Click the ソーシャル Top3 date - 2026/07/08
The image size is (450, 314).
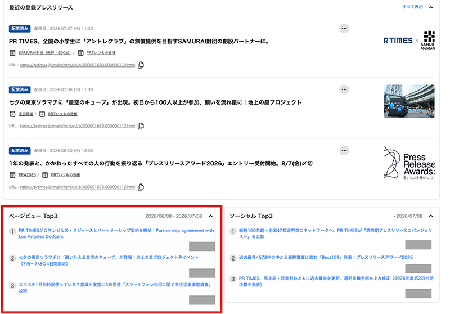point(408,216)
